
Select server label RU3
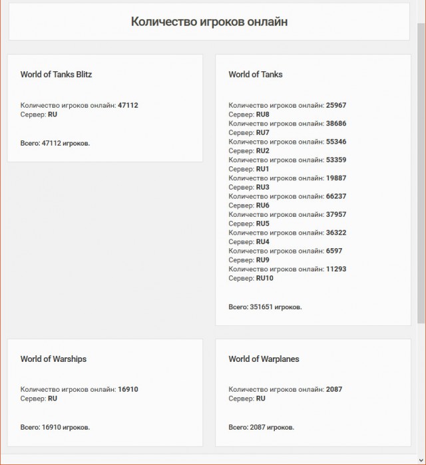[x=262, y=187]
